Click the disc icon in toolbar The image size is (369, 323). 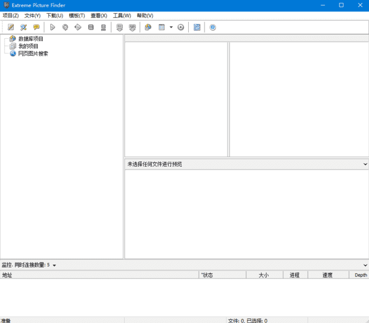point(181,27)
